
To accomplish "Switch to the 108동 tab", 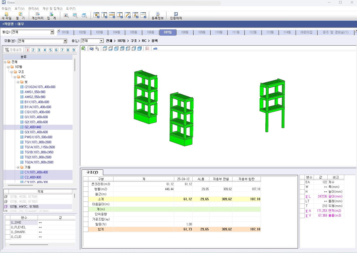I will 185,32.
